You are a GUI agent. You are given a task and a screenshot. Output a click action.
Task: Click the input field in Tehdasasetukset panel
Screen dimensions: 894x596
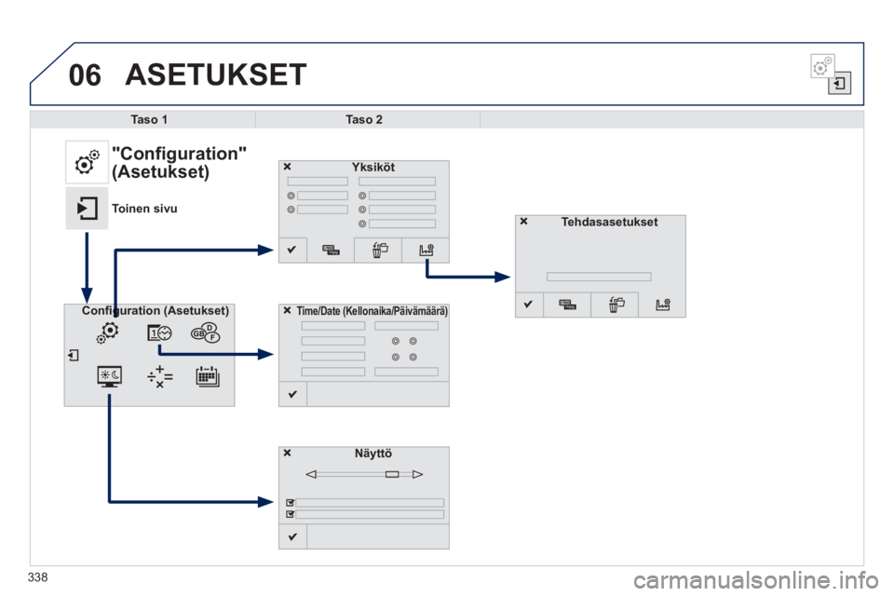599,277
